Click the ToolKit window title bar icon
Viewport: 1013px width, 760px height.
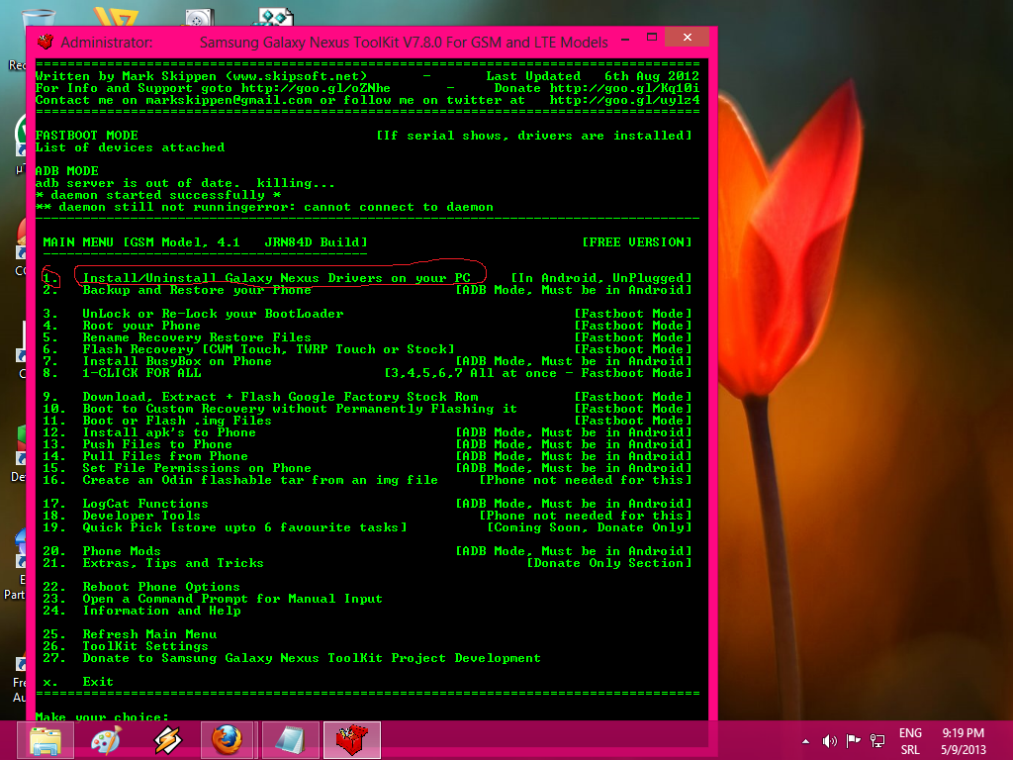click(x=45, y=42)
